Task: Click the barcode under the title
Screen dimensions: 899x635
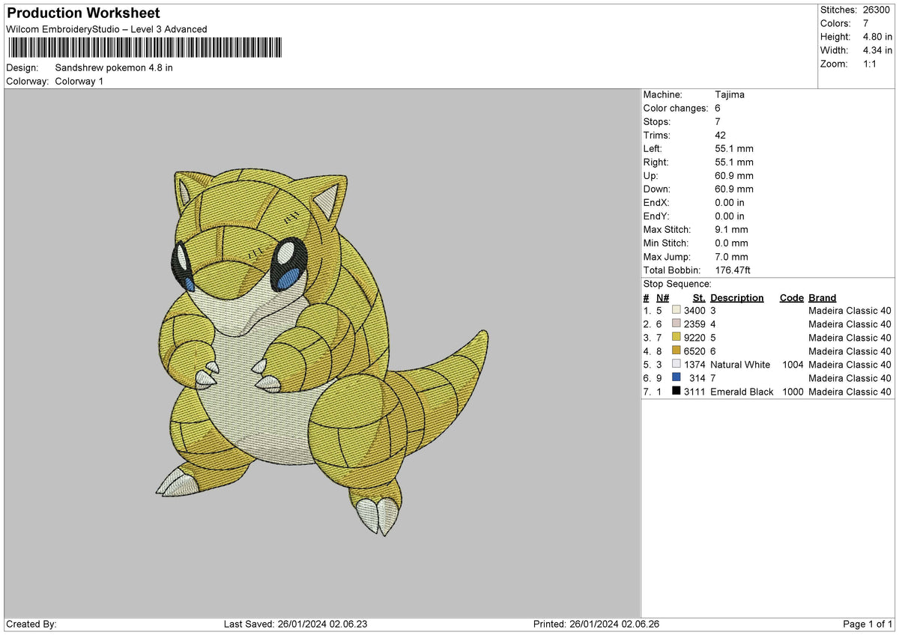Action: point(145,48)
